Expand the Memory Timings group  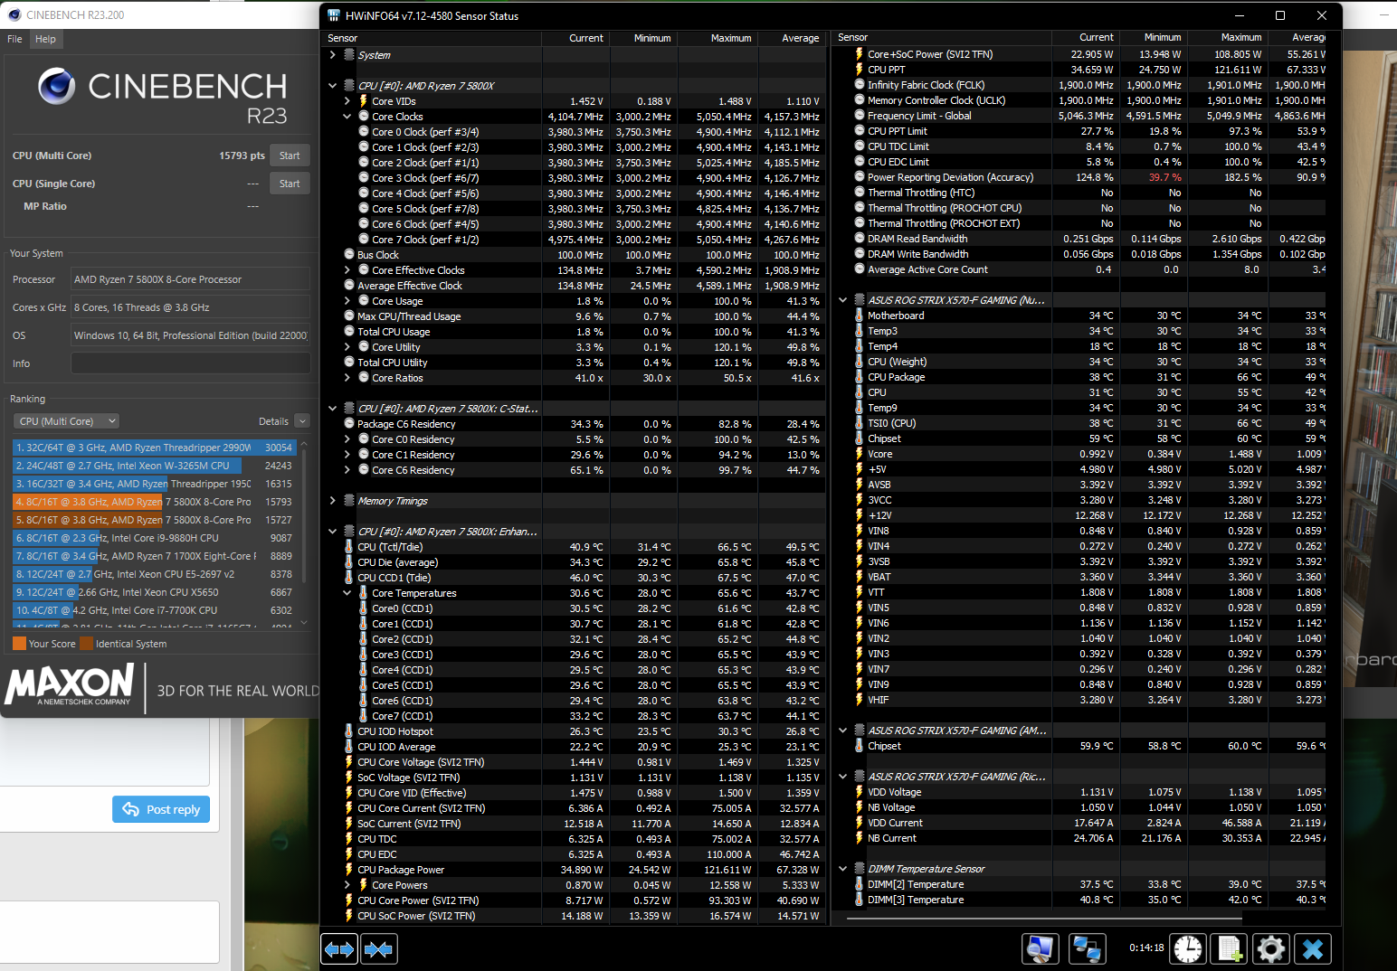(x=333, y=501)
